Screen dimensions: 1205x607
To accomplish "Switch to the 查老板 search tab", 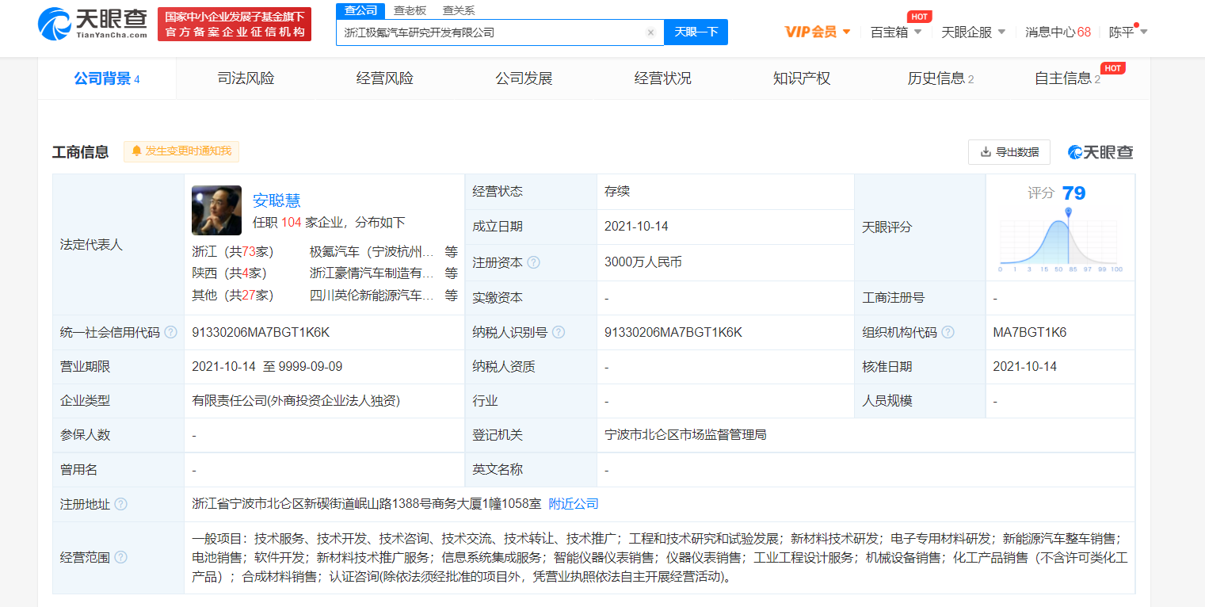I will pyautogui.click(x=410, y=10).
